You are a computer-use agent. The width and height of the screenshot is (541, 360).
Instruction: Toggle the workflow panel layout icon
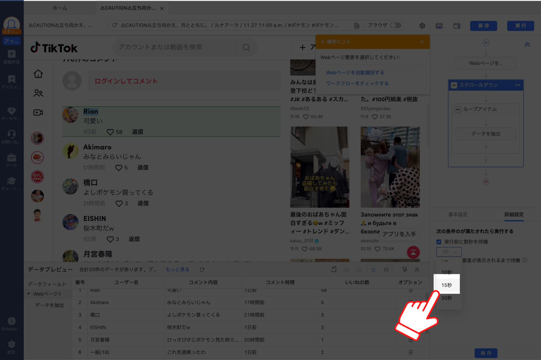tap(457, 26)
